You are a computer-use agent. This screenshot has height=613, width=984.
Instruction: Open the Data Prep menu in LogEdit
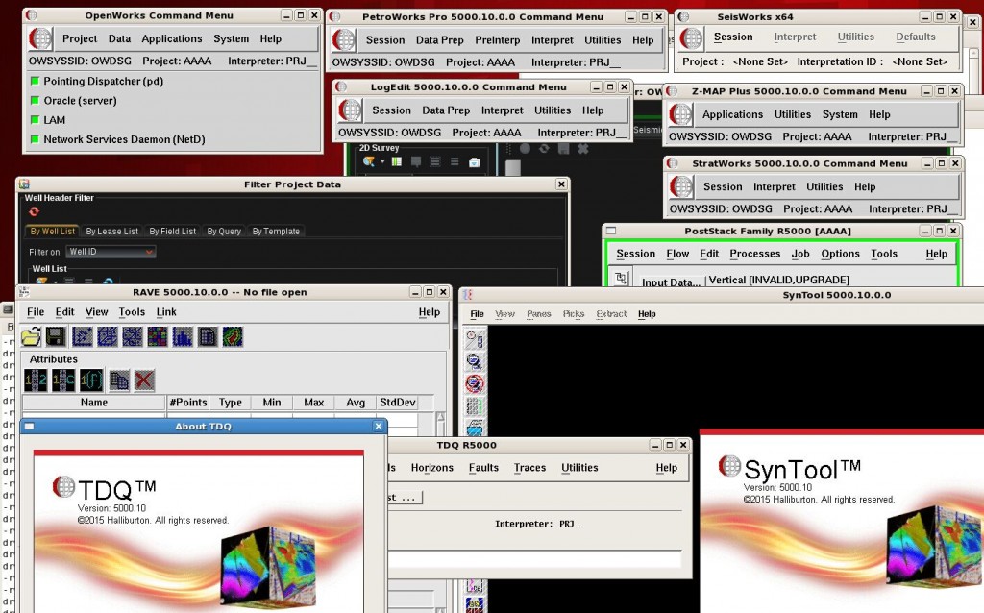pyautogui.click(x=446, y=110)
